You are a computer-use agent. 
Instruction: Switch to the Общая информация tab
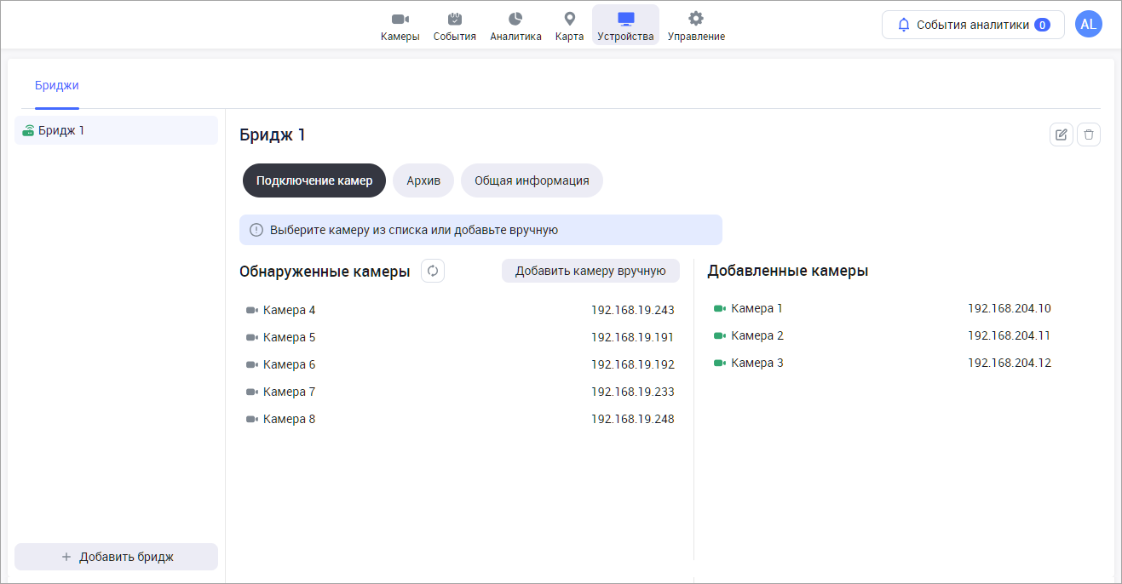click(x=532, y=180)
